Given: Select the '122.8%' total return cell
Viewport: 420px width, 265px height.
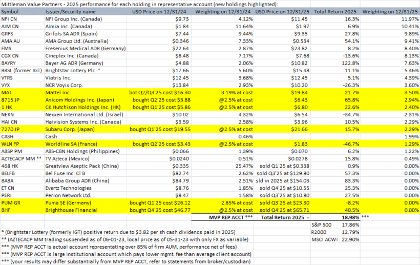Looking at the screenshot, I should point(335,63).
